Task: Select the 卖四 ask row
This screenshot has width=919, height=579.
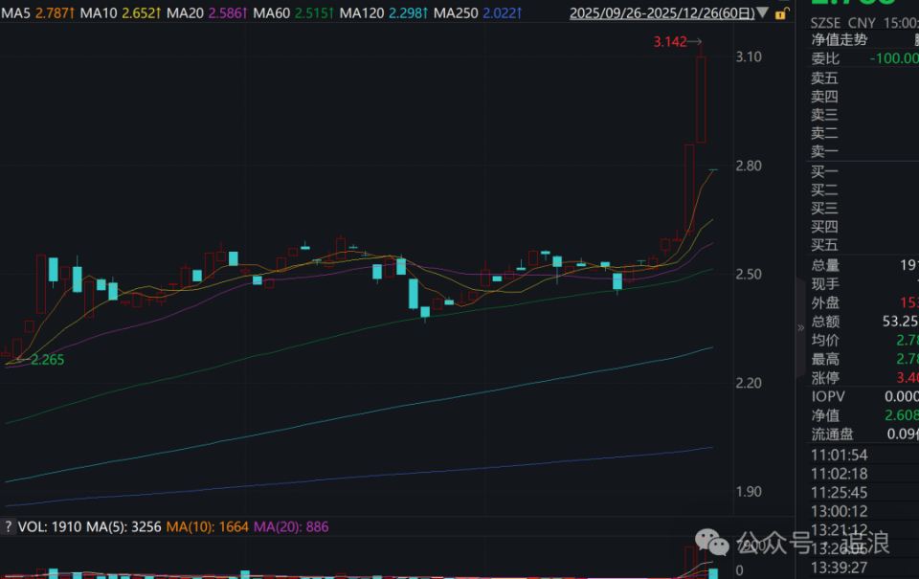Action: 864,97
